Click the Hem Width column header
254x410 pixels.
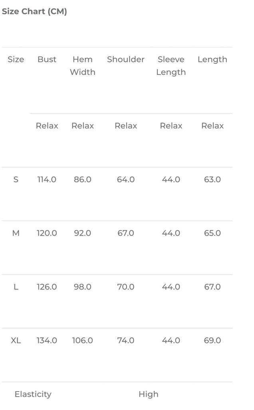83,66
